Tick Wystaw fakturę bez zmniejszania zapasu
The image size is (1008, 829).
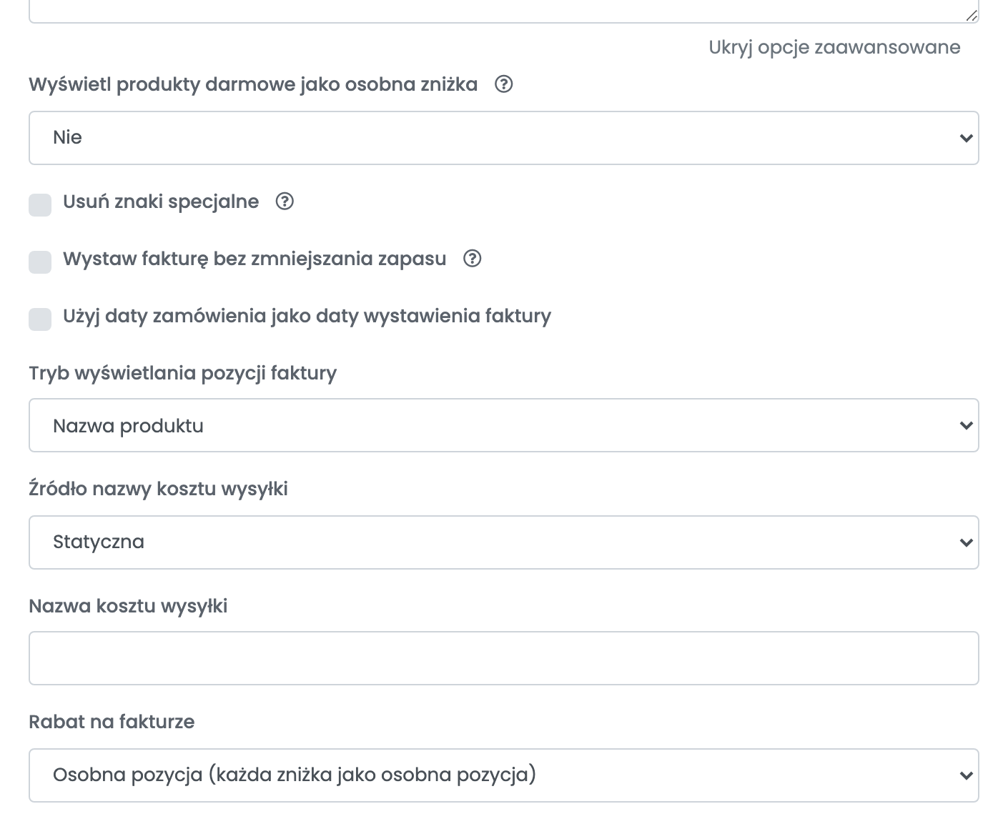(40, 262)
